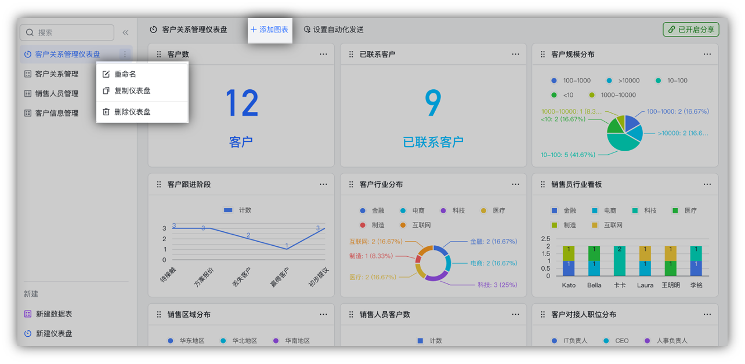The width and height of the screenshot is (745, 364).
Task: Toggle the 1000-10000 legend in 客户规模分布
Action: [x=612, y=95]
